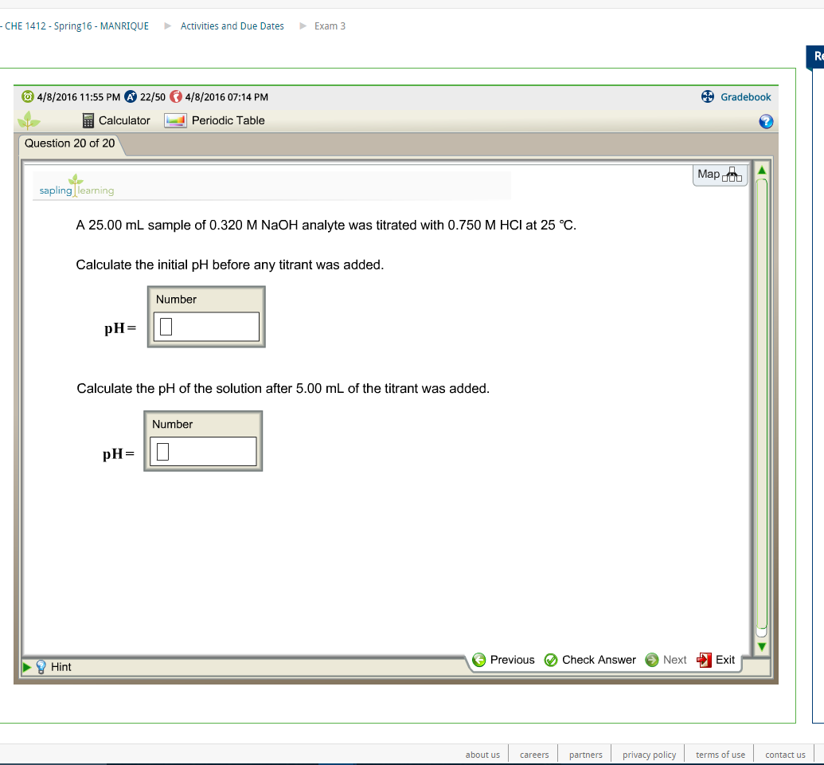Open the privacy policy footer link
The image size is (824, 765).
649,755
